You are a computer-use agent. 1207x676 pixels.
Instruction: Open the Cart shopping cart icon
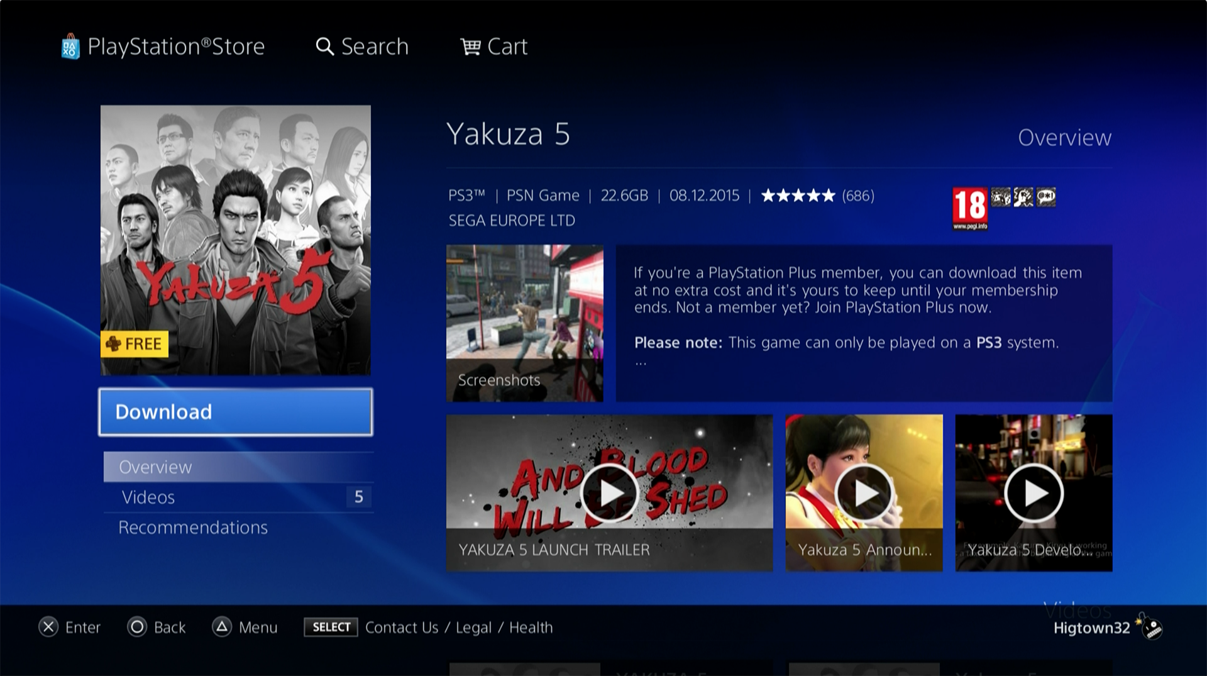pyautogui.click(x=470, y=47)
